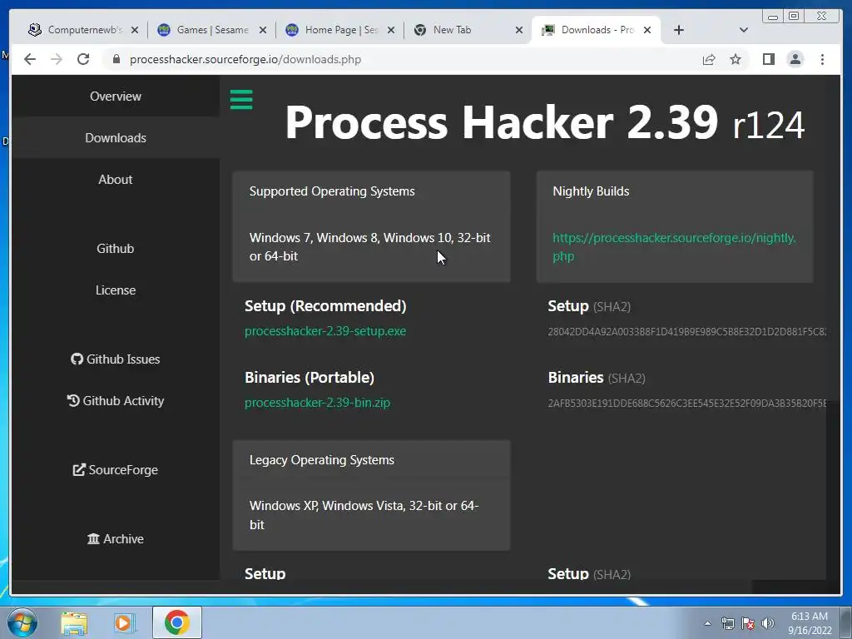Open Github sidebar link

(x=116, y=248)
